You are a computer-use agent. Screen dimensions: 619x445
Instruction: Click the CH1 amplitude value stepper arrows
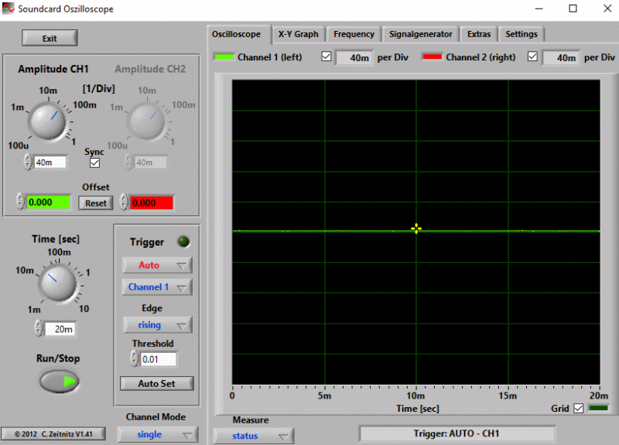pyautogui.click(x=28, y=162)
